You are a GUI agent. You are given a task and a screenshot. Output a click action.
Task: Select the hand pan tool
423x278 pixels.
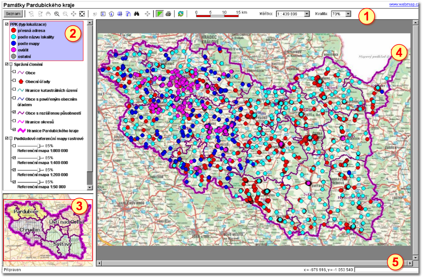(48, 14)
